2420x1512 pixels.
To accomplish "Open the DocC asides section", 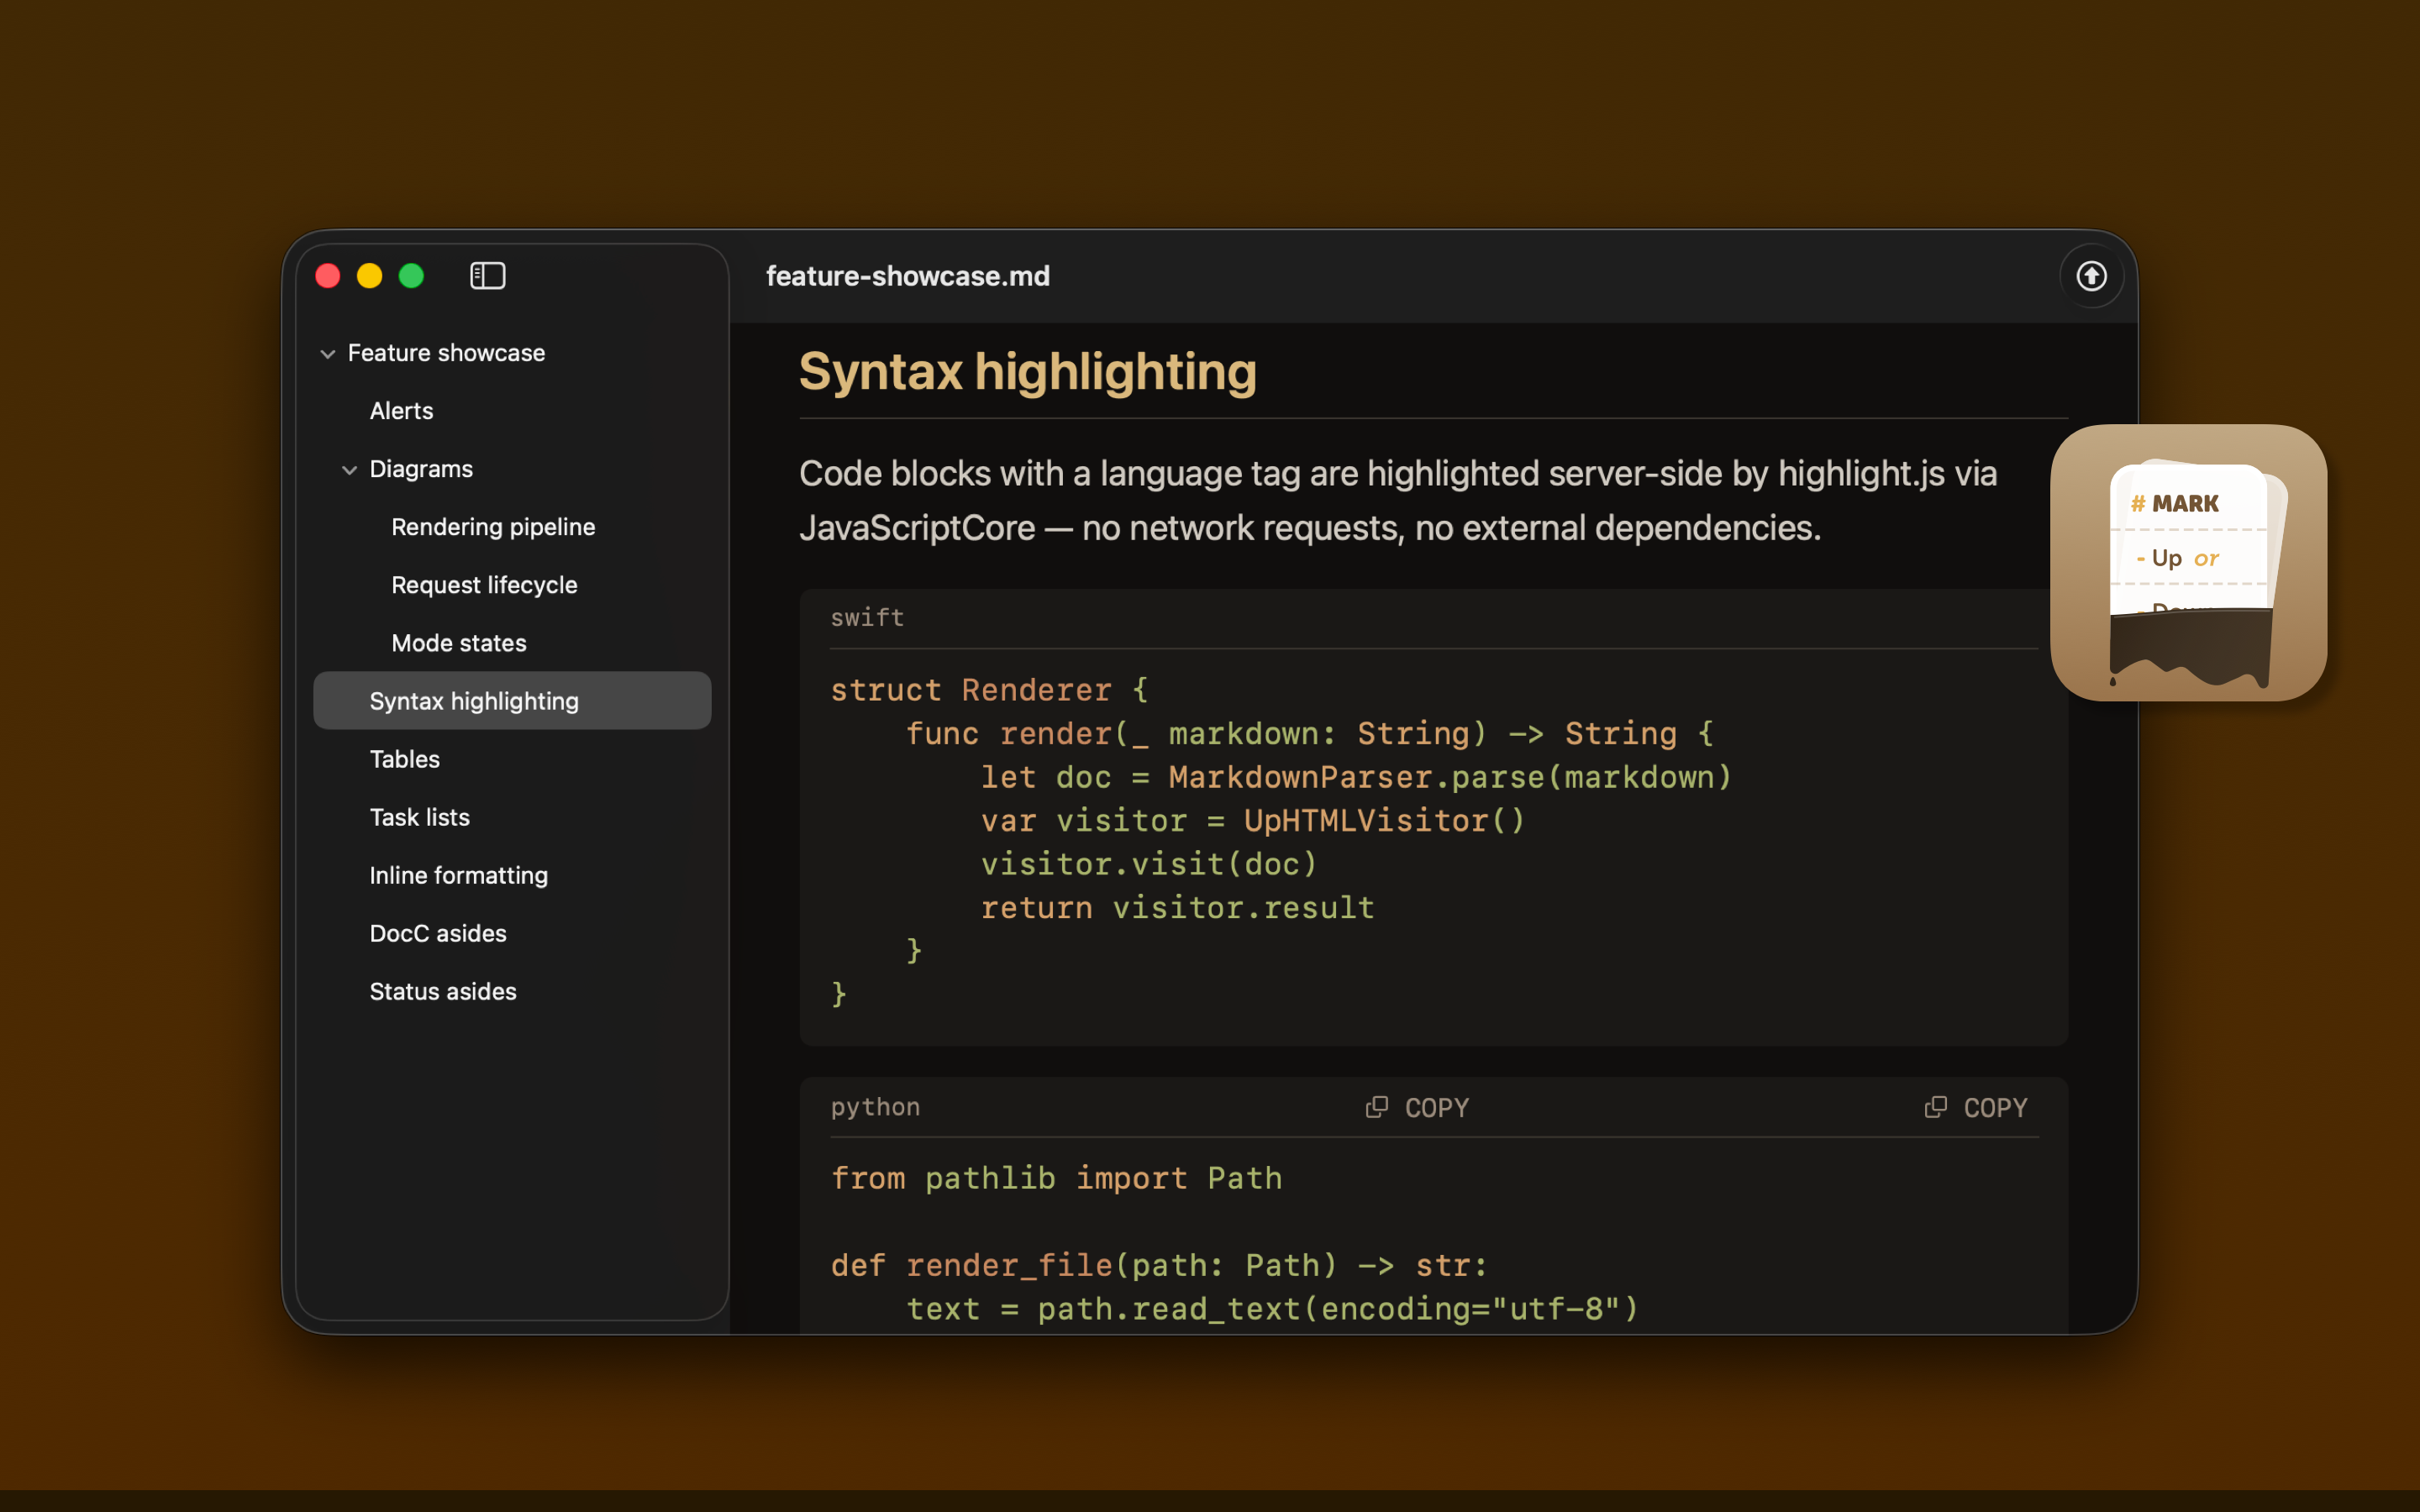I will coord(437,933).
